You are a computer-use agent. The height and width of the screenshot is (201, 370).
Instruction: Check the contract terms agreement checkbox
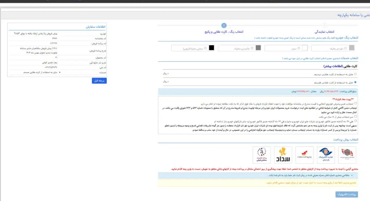356,103
